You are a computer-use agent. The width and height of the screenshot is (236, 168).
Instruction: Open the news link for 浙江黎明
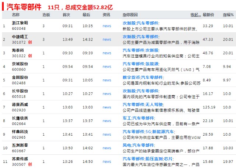[x=107, y=26]
